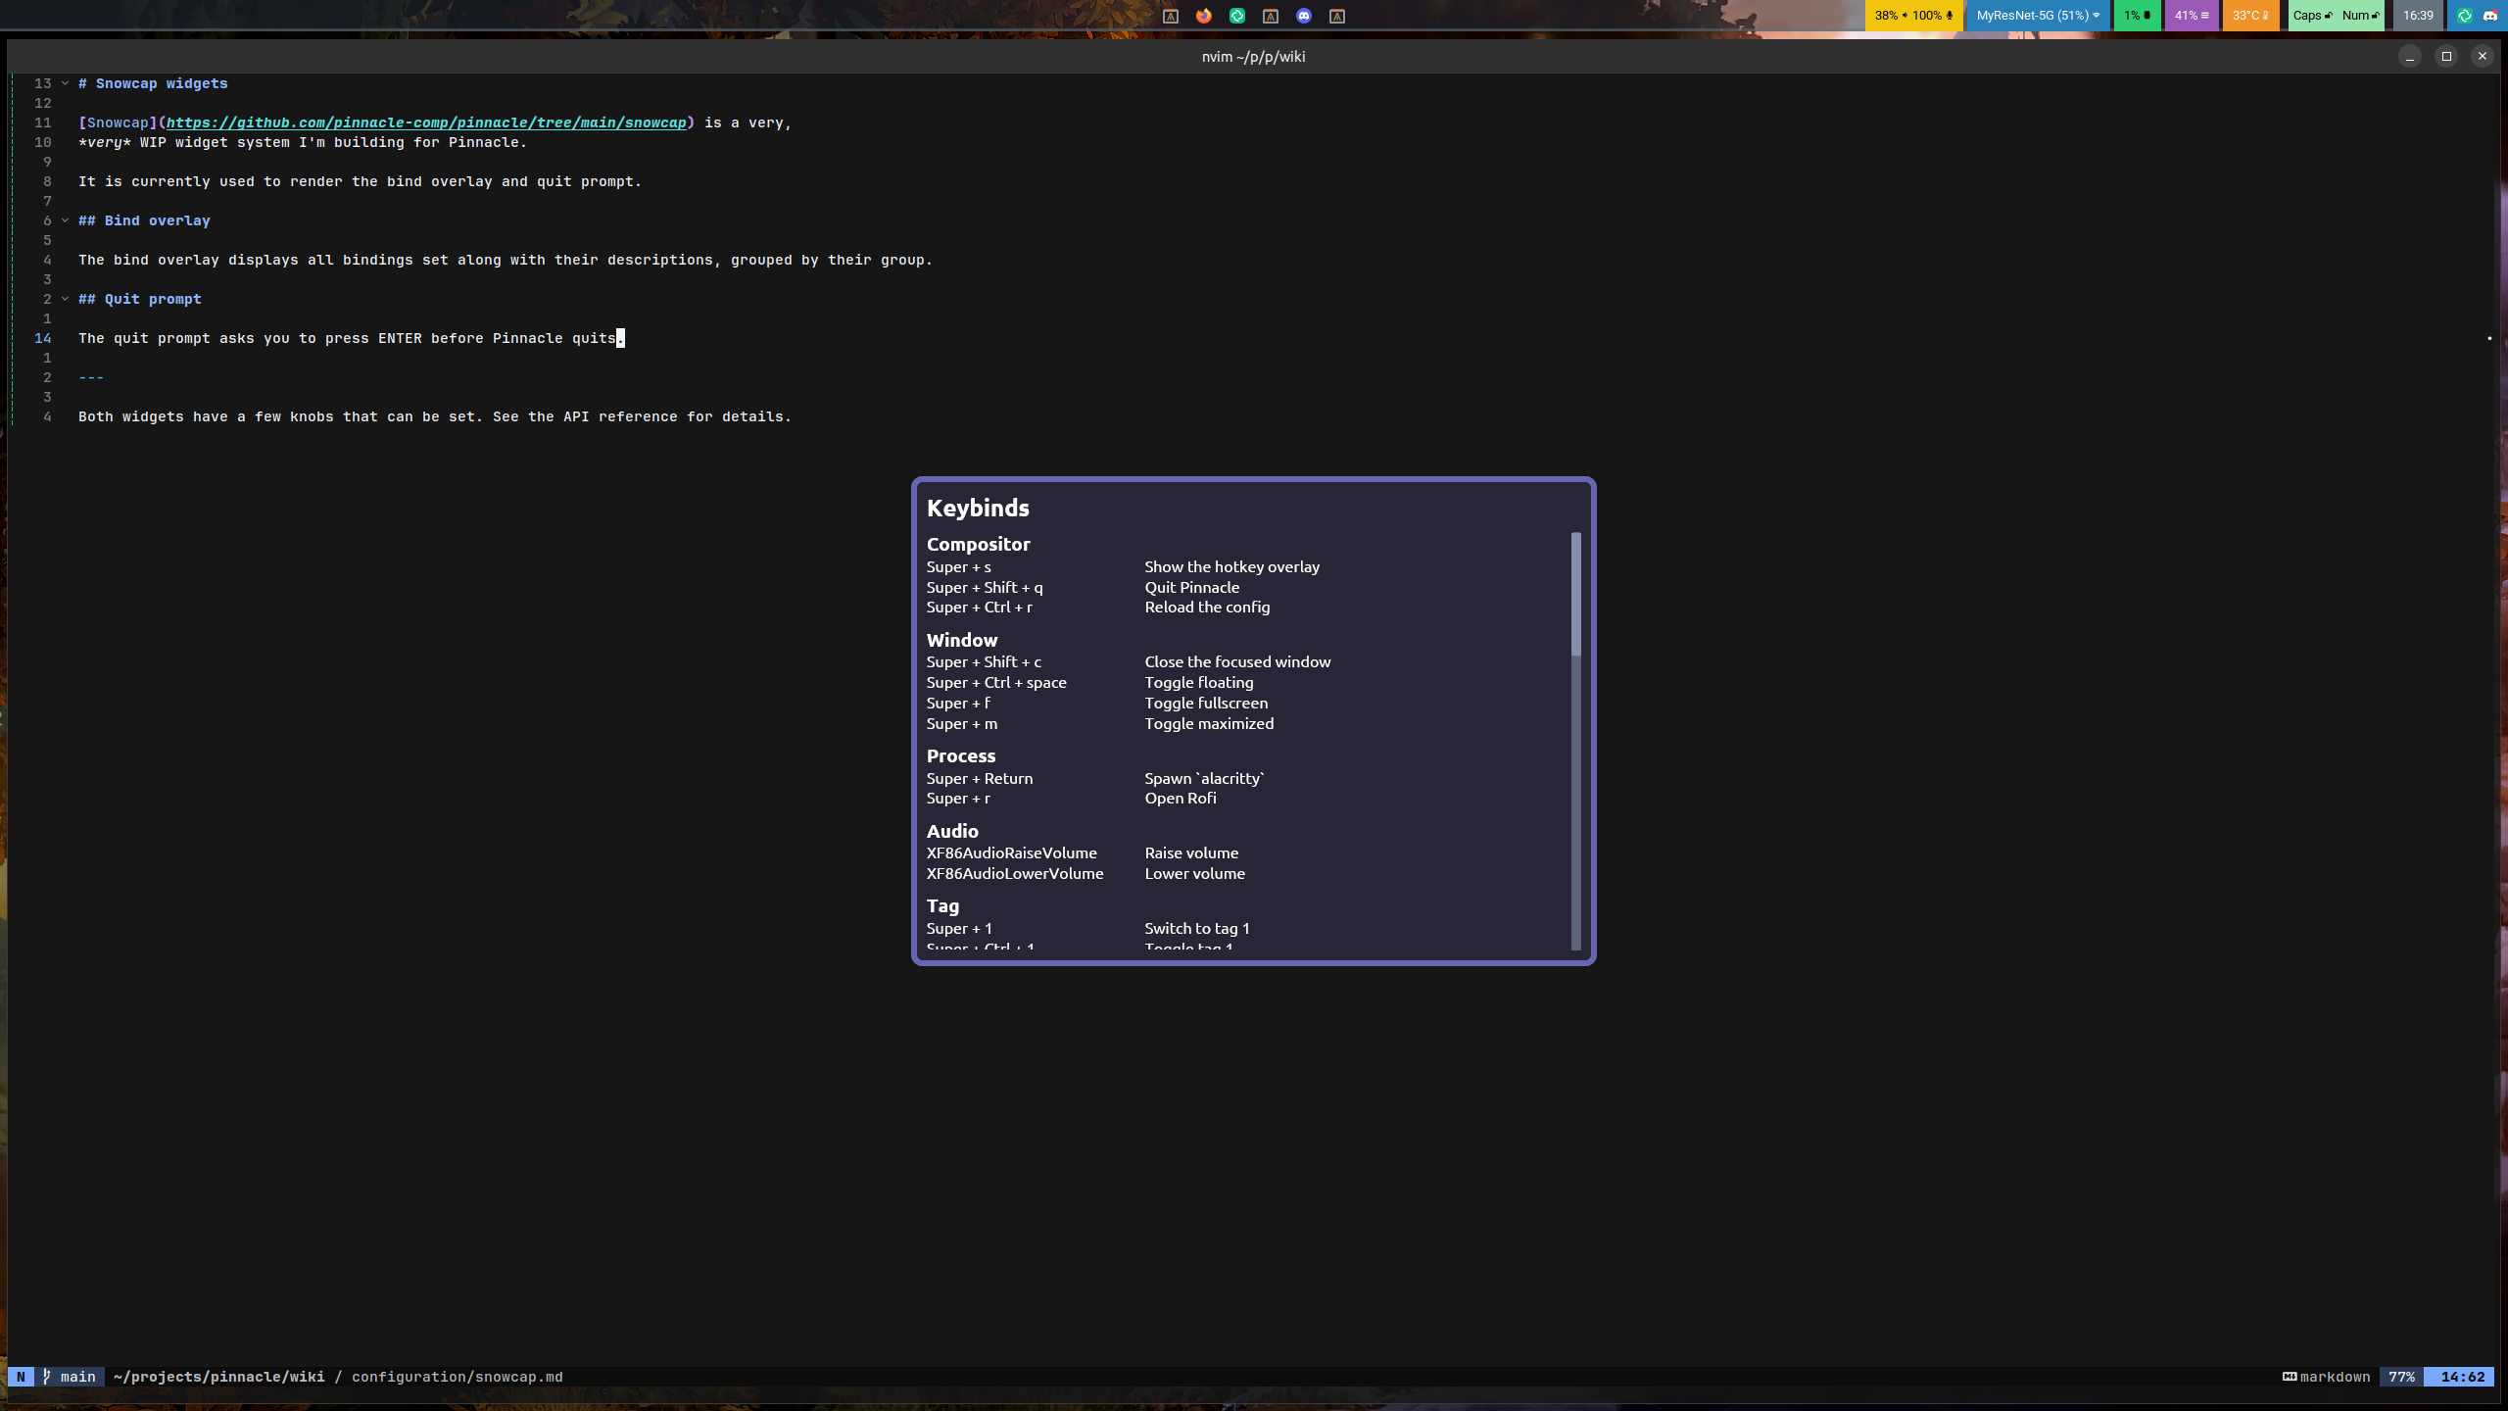Click the 'Audio' group heading

coord(952,831)
